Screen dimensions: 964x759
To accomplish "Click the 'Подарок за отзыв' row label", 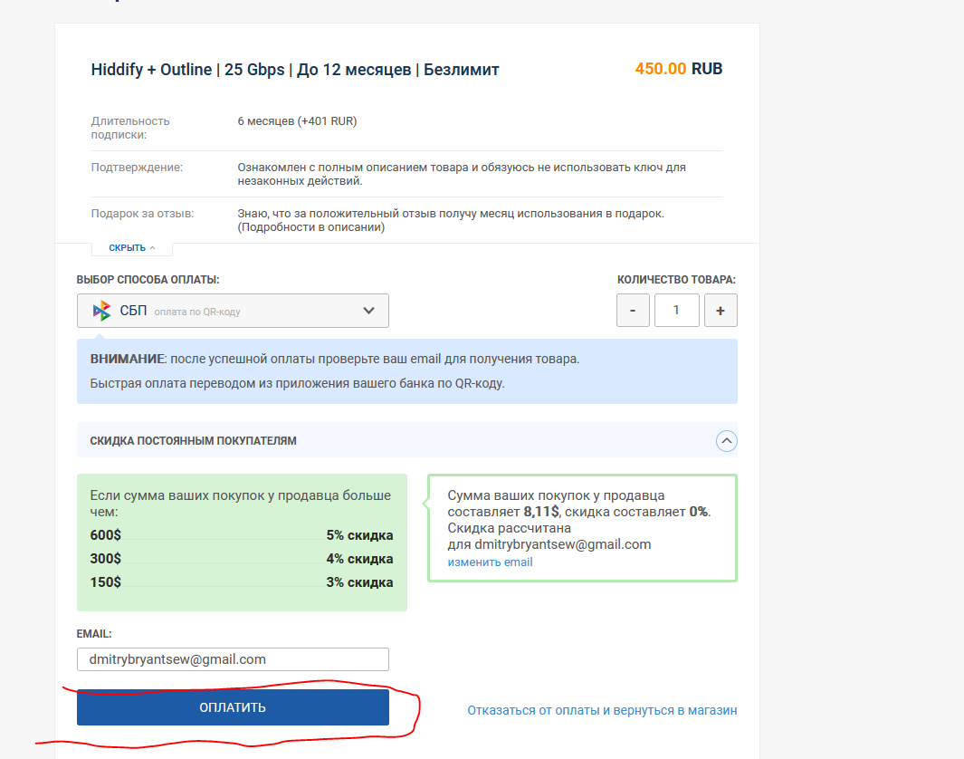I will pyautogui.click(x=142, y=214).
